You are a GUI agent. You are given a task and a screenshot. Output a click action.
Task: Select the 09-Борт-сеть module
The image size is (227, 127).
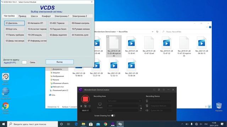tap(15, 29)
